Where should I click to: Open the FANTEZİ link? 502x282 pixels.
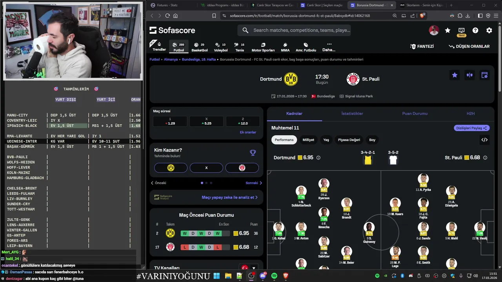click(x=422, y=46)
